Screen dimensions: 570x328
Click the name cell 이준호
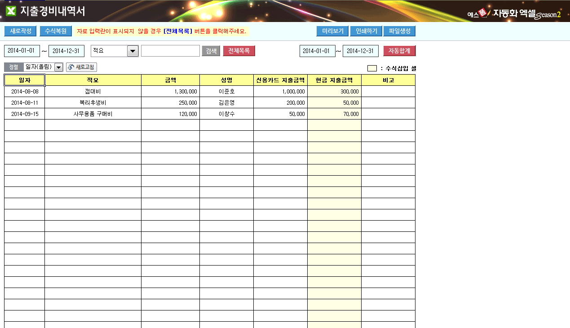pos(226,91)
